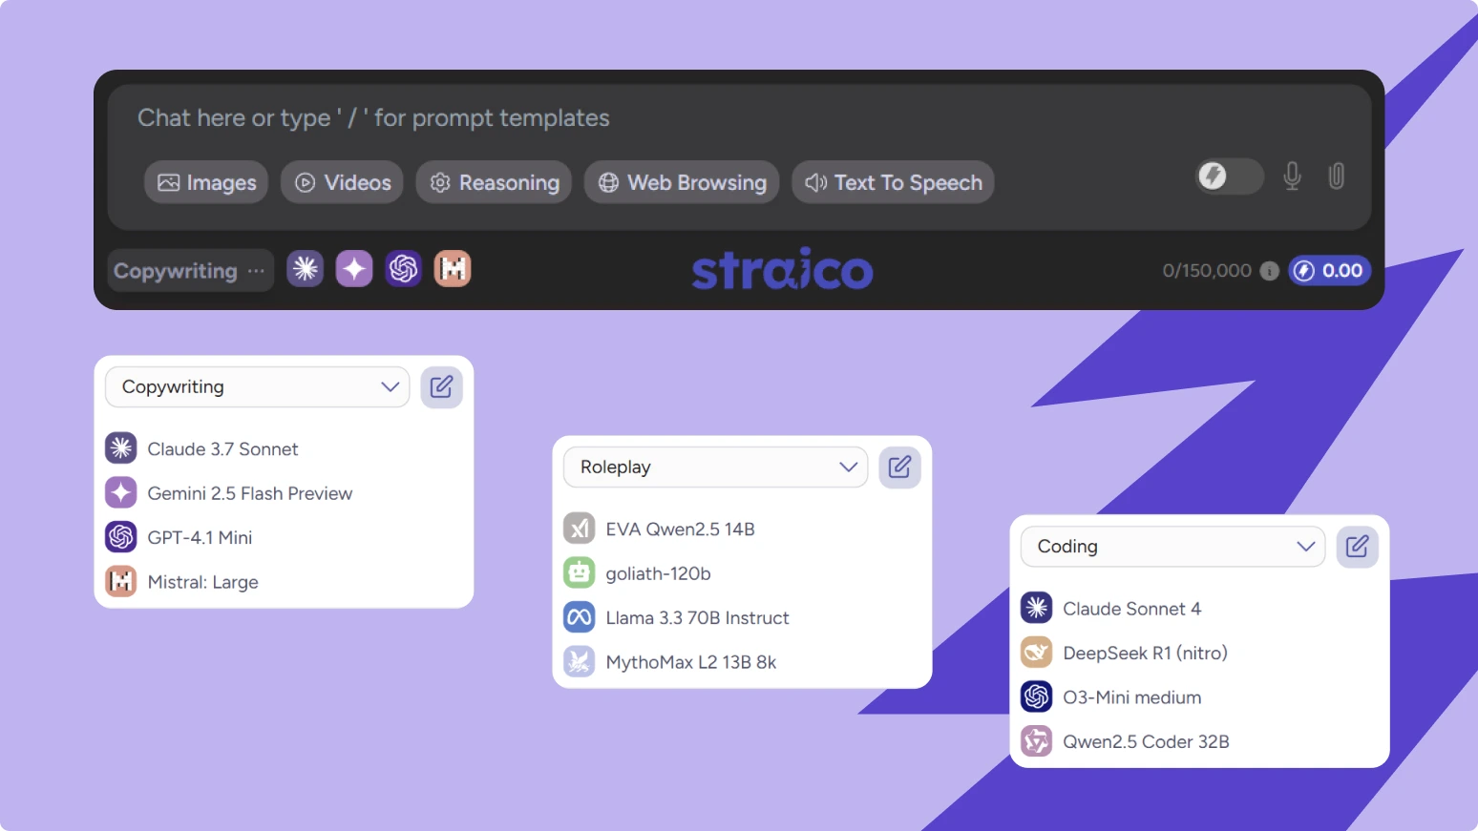Choose DeepSeek R1 (nitro) from Coding list
The image size is (1478, 831).
pyautogui.click(x=1144, y=654)
